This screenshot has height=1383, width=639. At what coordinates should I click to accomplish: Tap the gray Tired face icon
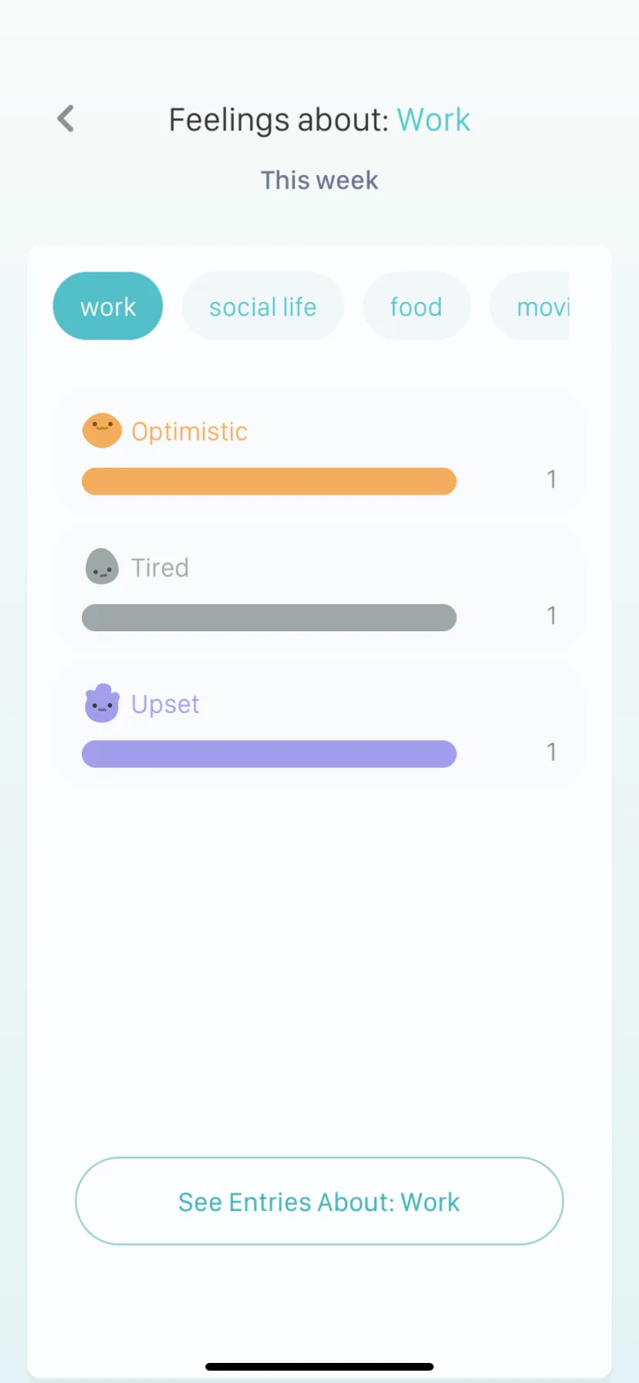(x=102, y=566)
